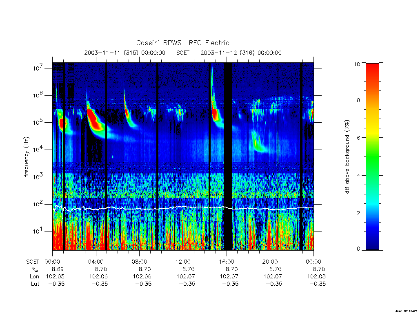Screen dimensions: 418x313
Task: Click the 10^5 frequency axis tick label
Action: click(39, 122)
